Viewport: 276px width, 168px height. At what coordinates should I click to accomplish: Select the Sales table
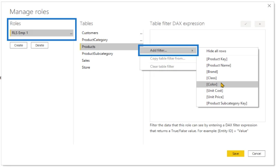point(111,61)
